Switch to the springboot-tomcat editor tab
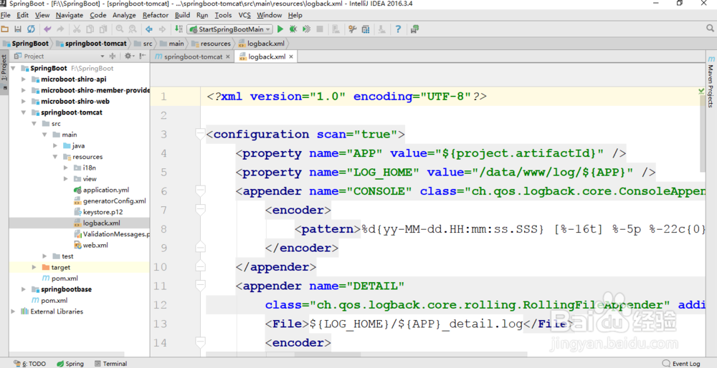 (192, 57)
